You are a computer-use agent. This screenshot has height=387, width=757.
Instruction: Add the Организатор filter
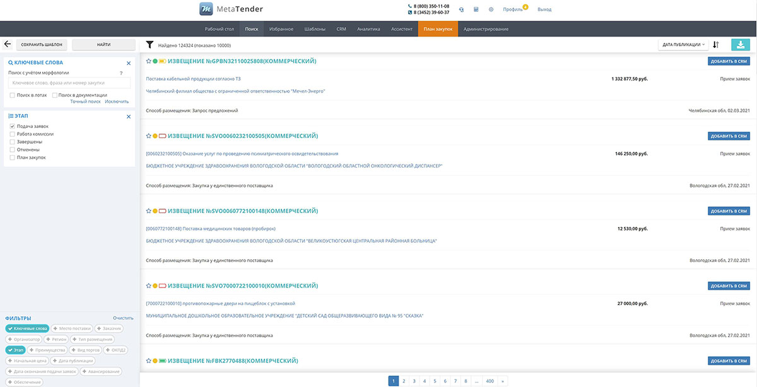(23, 339)
